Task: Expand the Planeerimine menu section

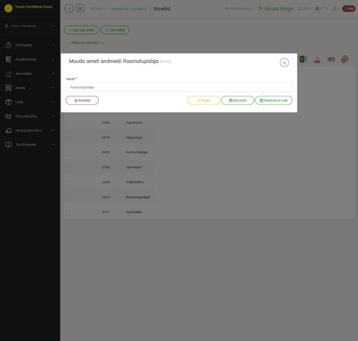Action: coord(30,60)
